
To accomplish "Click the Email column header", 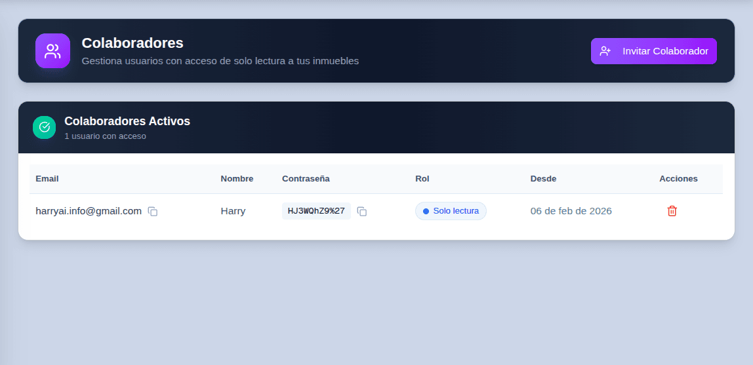I will (x=47, y=179).
